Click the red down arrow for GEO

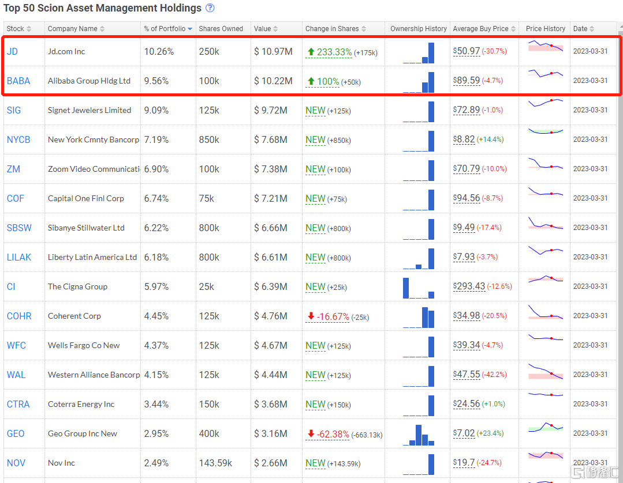click(311, 434)
